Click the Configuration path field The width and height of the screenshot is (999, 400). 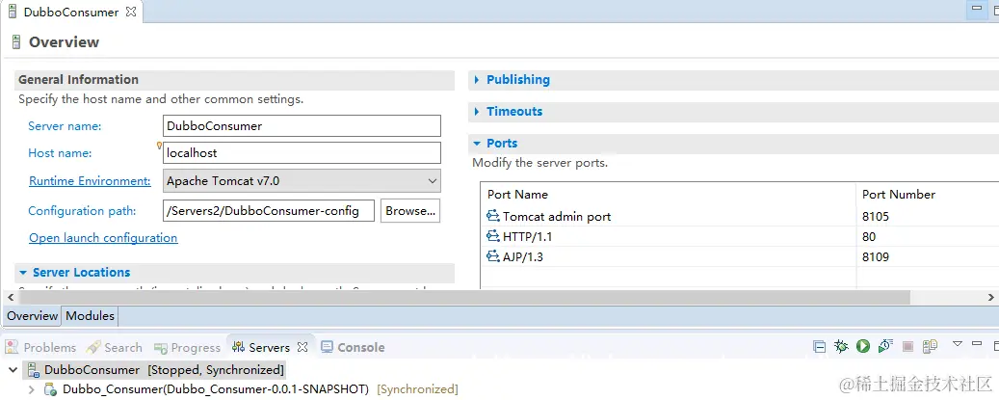pyautogui.click(x=269, y=211)
